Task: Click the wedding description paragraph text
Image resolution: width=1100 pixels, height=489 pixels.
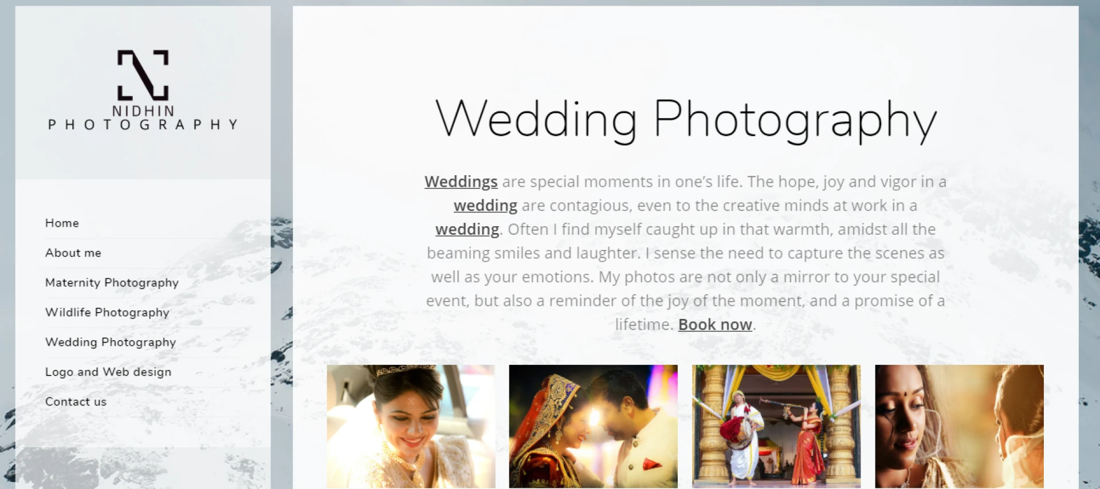Action: pos(685,253)
